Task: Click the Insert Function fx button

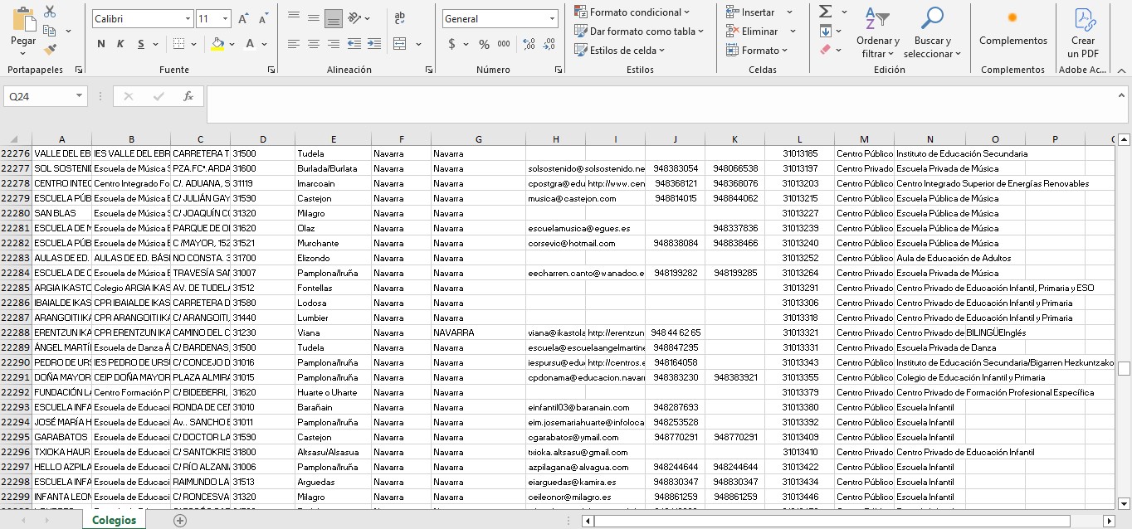Action: (188, 96)
